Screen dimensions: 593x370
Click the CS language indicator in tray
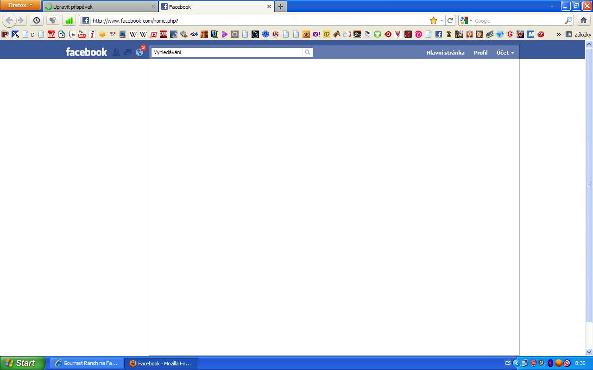pos(508,363)
